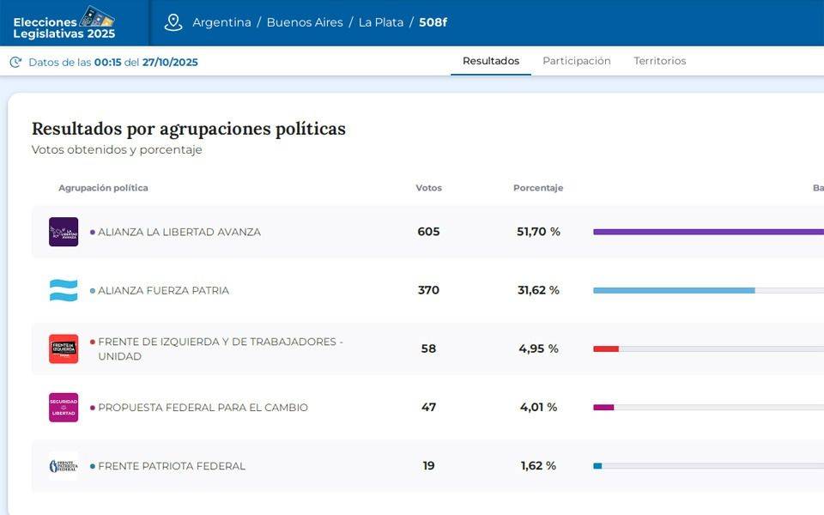824x515 pixels.
Task: Open La Plata breadcrumb link
Action: click(x=381, y=22)
